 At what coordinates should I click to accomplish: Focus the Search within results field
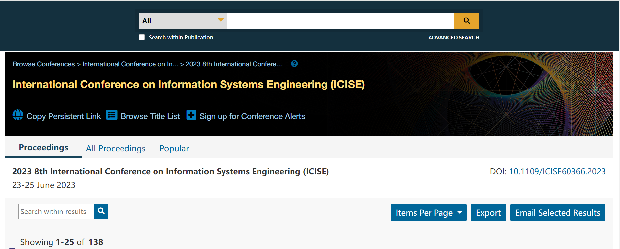56,211
